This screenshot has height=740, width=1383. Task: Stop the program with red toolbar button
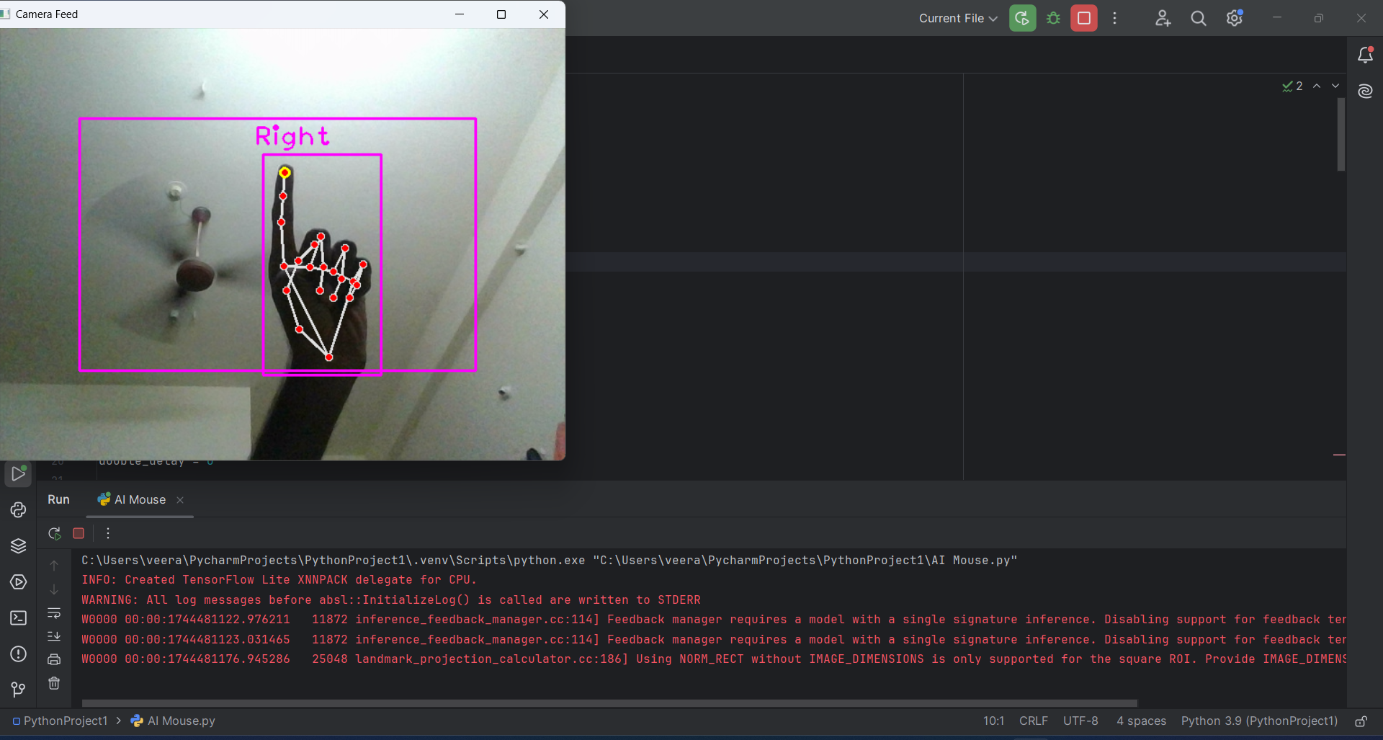point(1083,19)
